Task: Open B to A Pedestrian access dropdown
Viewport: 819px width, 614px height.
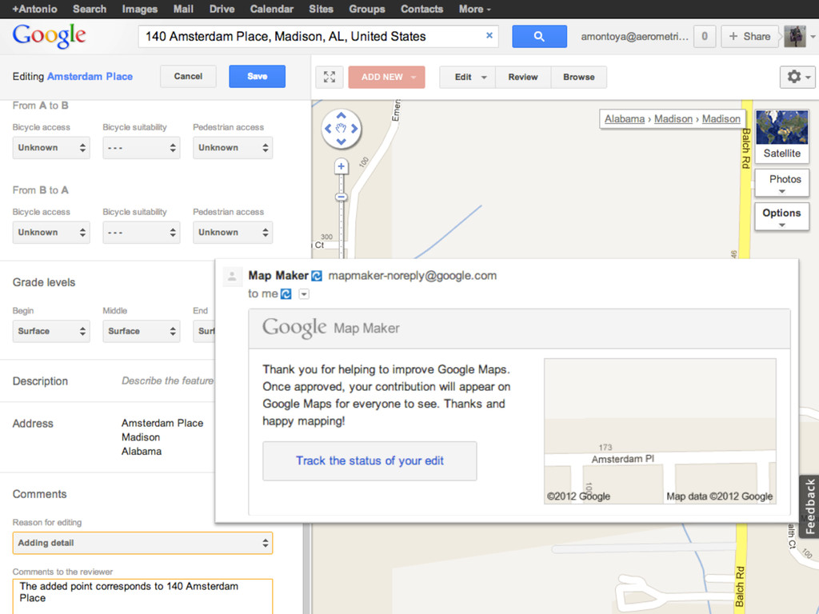Action: [x=233, y=233]
